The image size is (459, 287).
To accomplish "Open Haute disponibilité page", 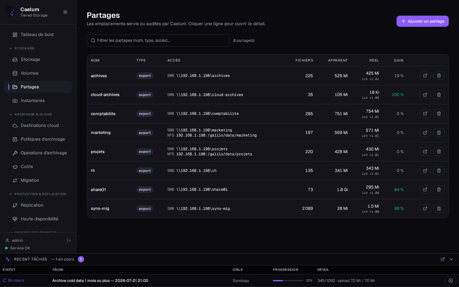I will click(38, 219).
